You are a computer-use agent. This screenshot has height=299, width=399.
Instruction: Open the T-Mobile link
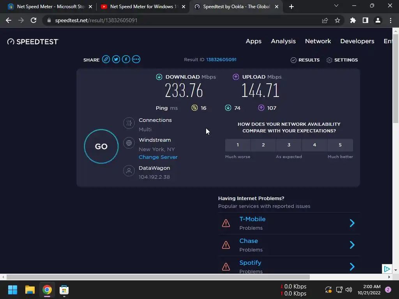pyautogui.click(x=252, y=219)
